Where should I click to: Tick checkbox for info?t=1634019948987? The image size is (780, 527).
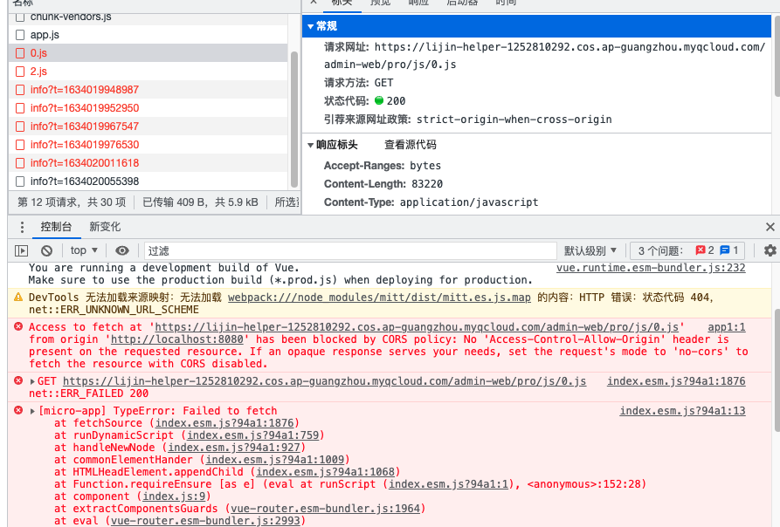tap(20, 90)
